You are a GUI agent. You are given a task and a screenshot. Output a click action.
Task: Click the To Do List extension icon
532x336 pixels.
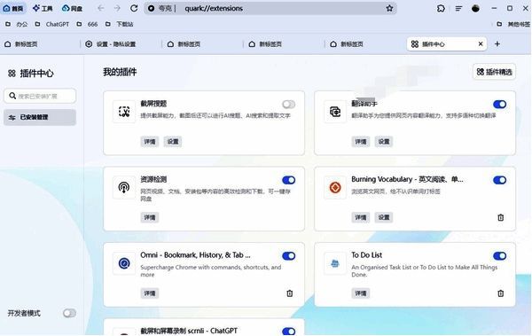335,263
